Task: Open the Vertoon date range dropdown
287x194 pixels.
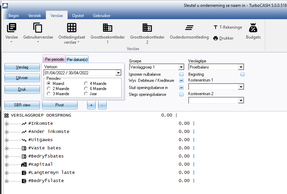Action: (x=118, y=73)
